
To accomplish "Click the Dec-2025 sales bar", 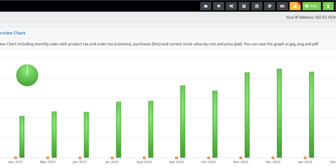I will tap(279, 113).
